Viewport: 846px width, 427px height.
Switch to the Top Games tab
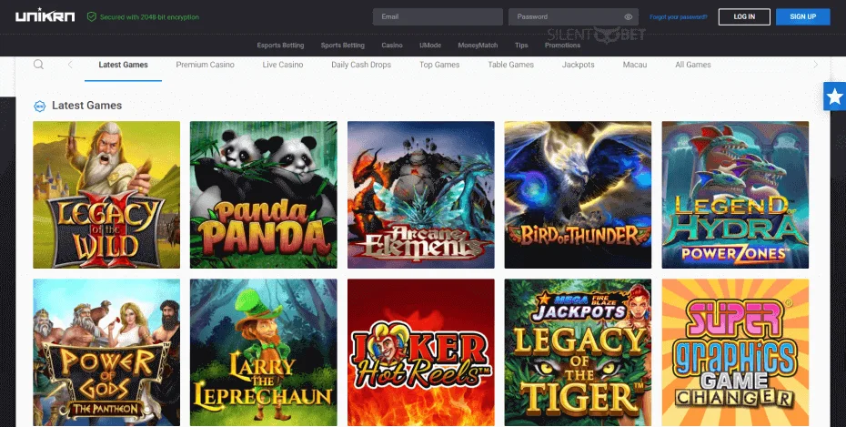click(439, 65)
